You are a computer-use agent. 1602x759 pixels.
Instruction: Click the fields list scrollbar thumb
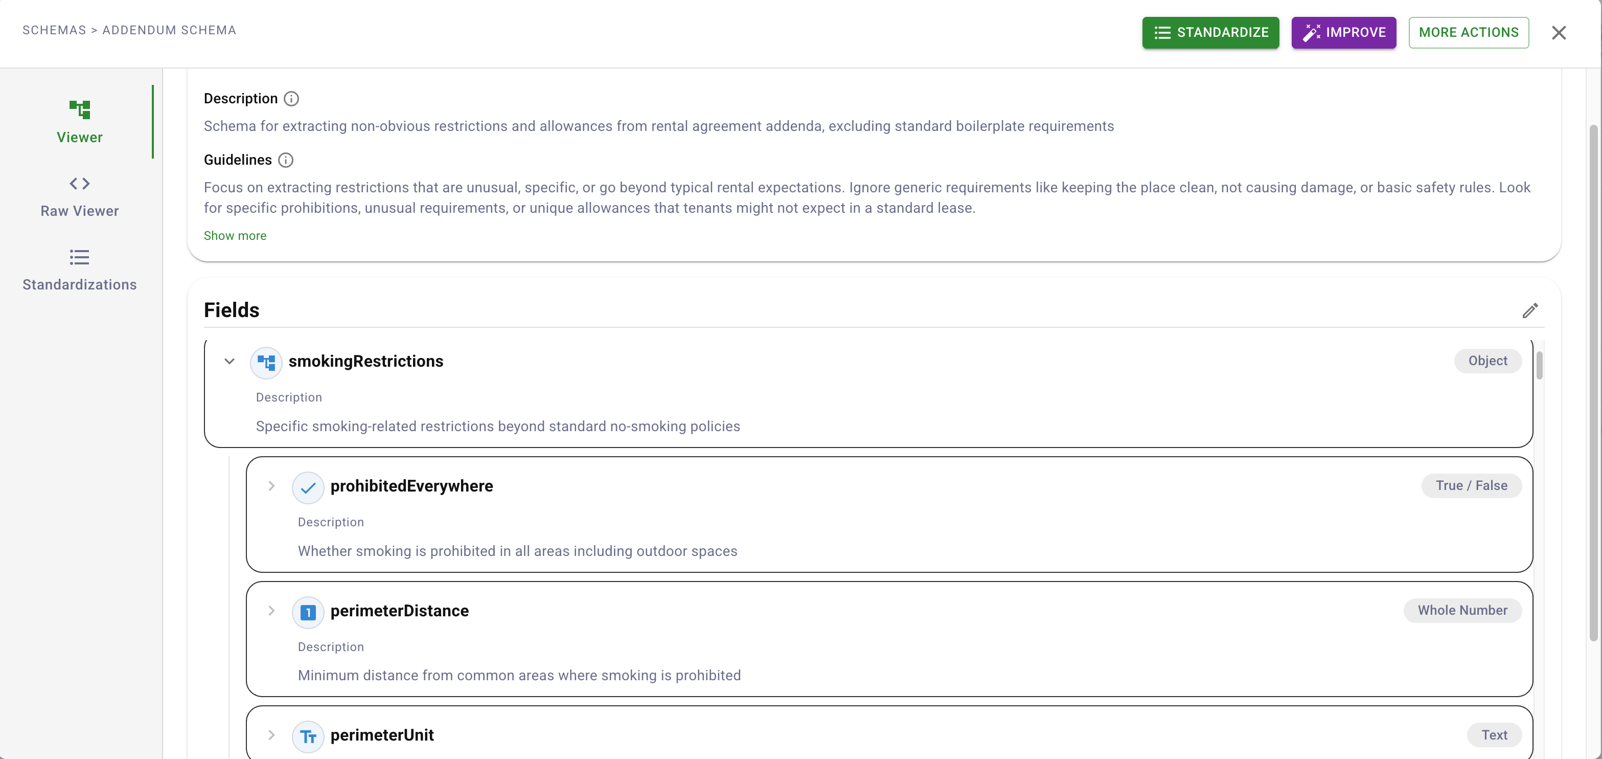tap(1539, 365)
